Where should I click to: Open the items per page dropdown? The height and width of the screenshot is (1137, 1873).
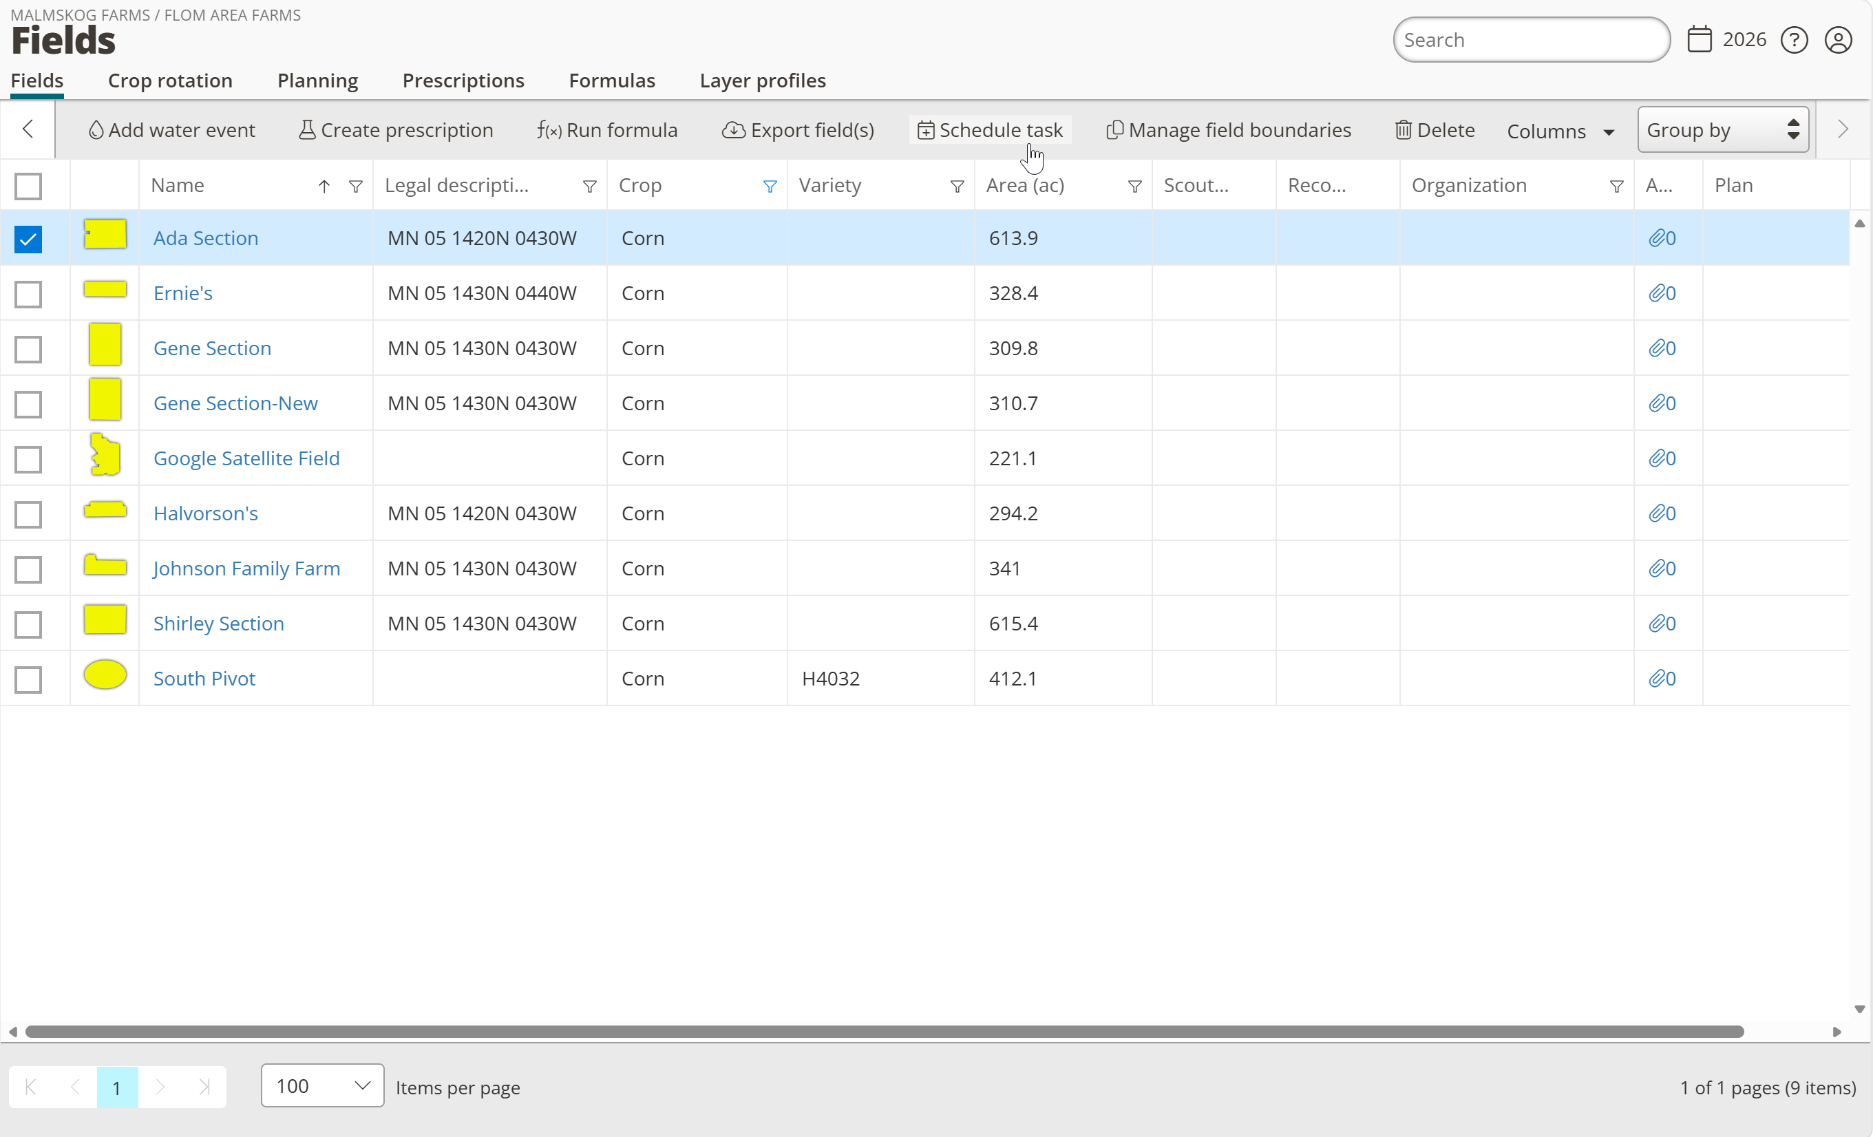click(322, 1086)
